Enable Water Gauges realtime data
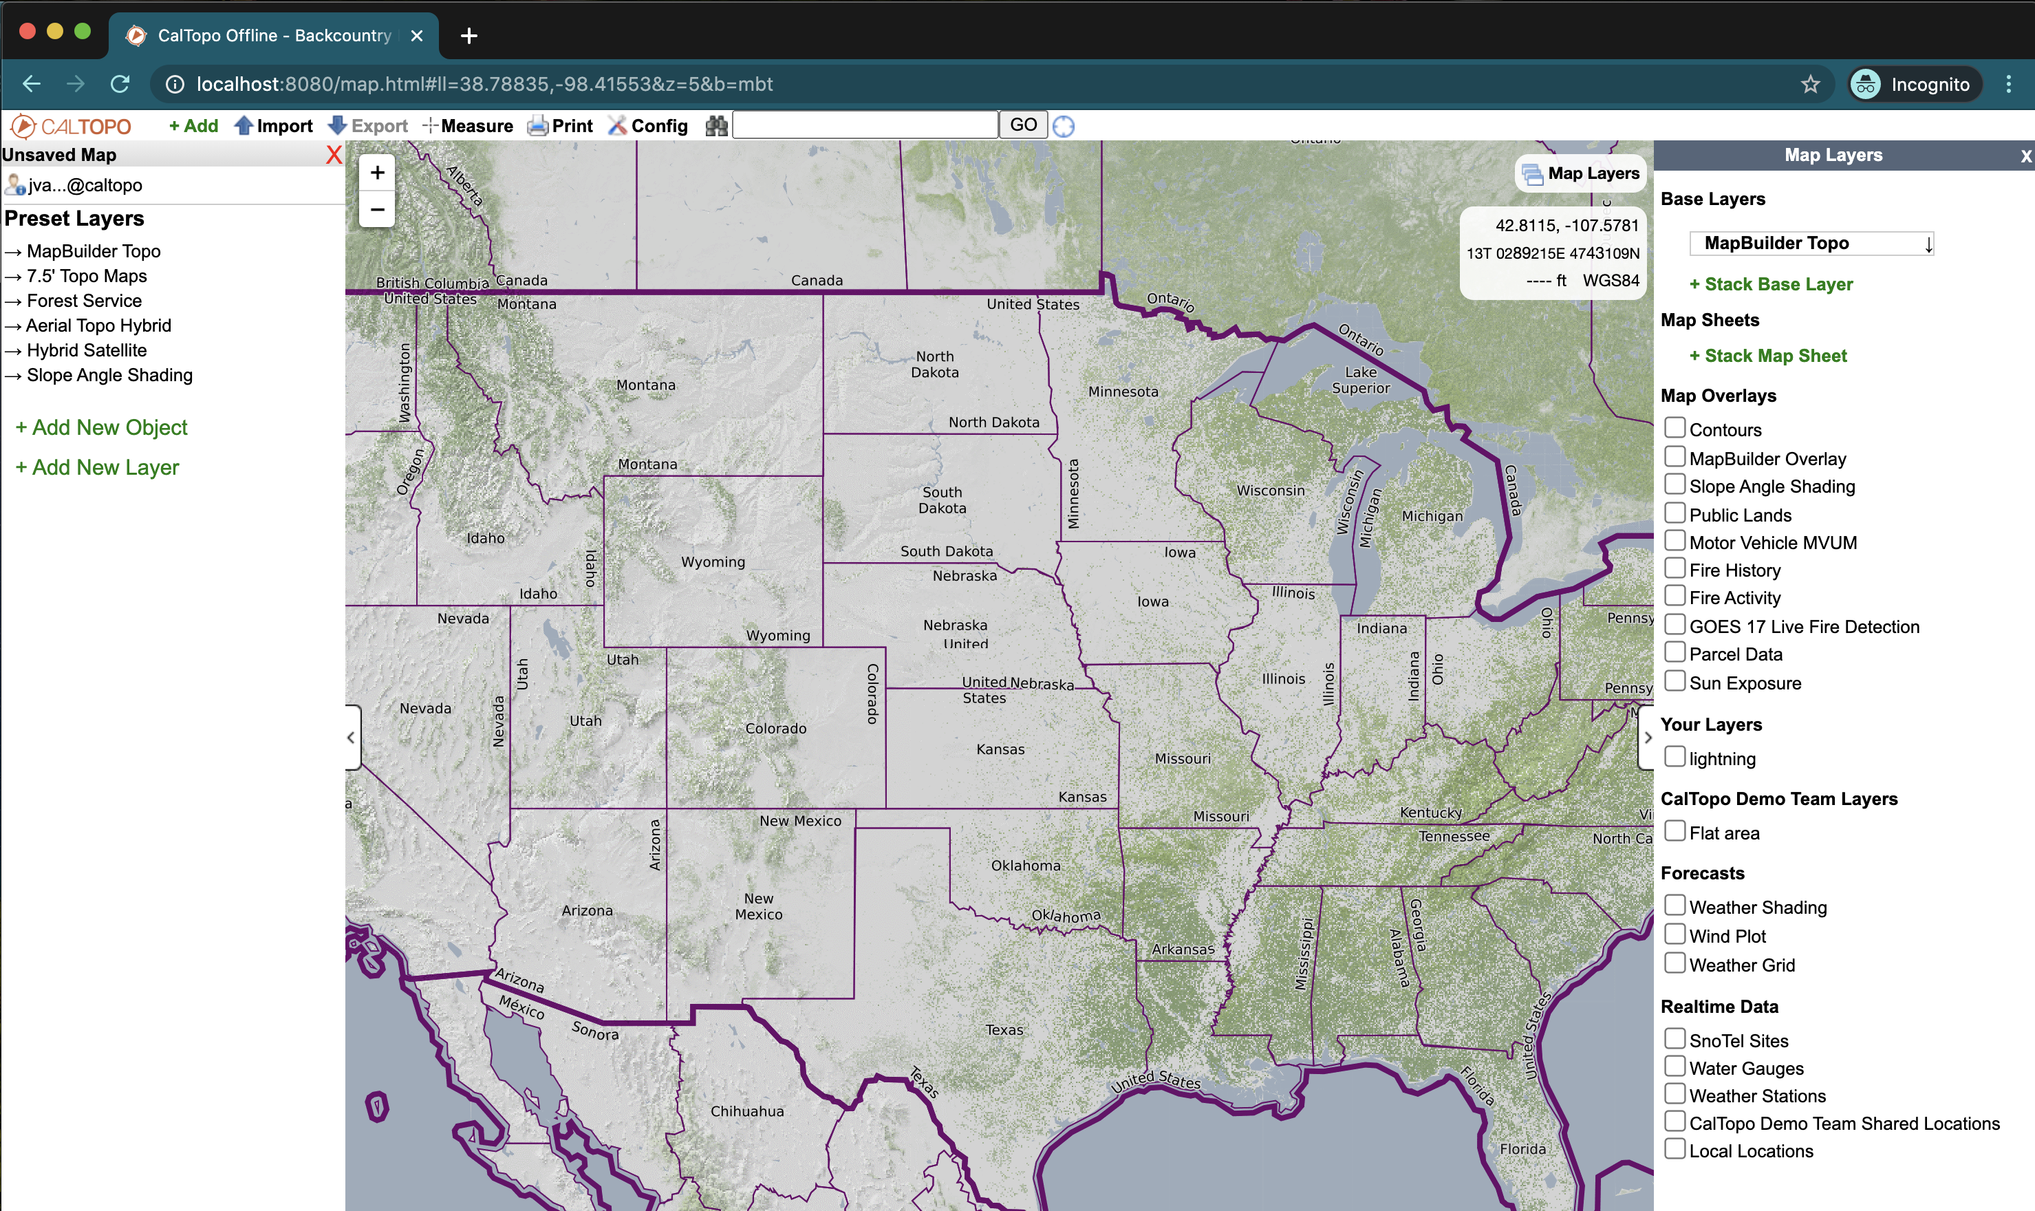This screenshot has height=1211, width=2035. (x=1675, y=1066)
